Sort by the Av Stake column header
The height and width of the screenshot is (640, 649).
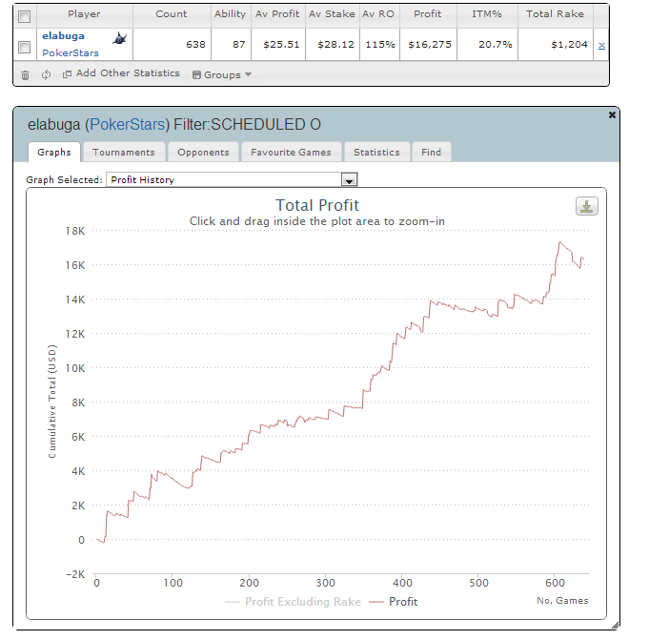(x=332, y=14)
